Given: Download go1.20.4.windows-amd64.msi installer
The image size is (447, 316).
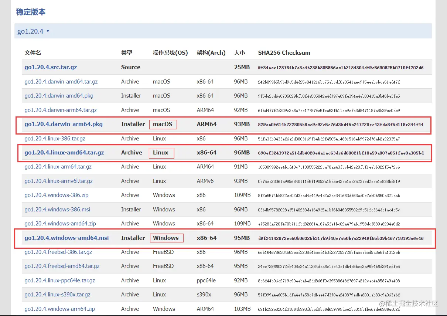Looking at the screenshot, I should 66,238.
